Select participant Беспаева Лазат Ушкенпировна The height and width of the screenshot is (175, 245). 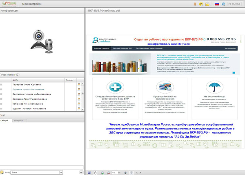(x=29, y=99)
